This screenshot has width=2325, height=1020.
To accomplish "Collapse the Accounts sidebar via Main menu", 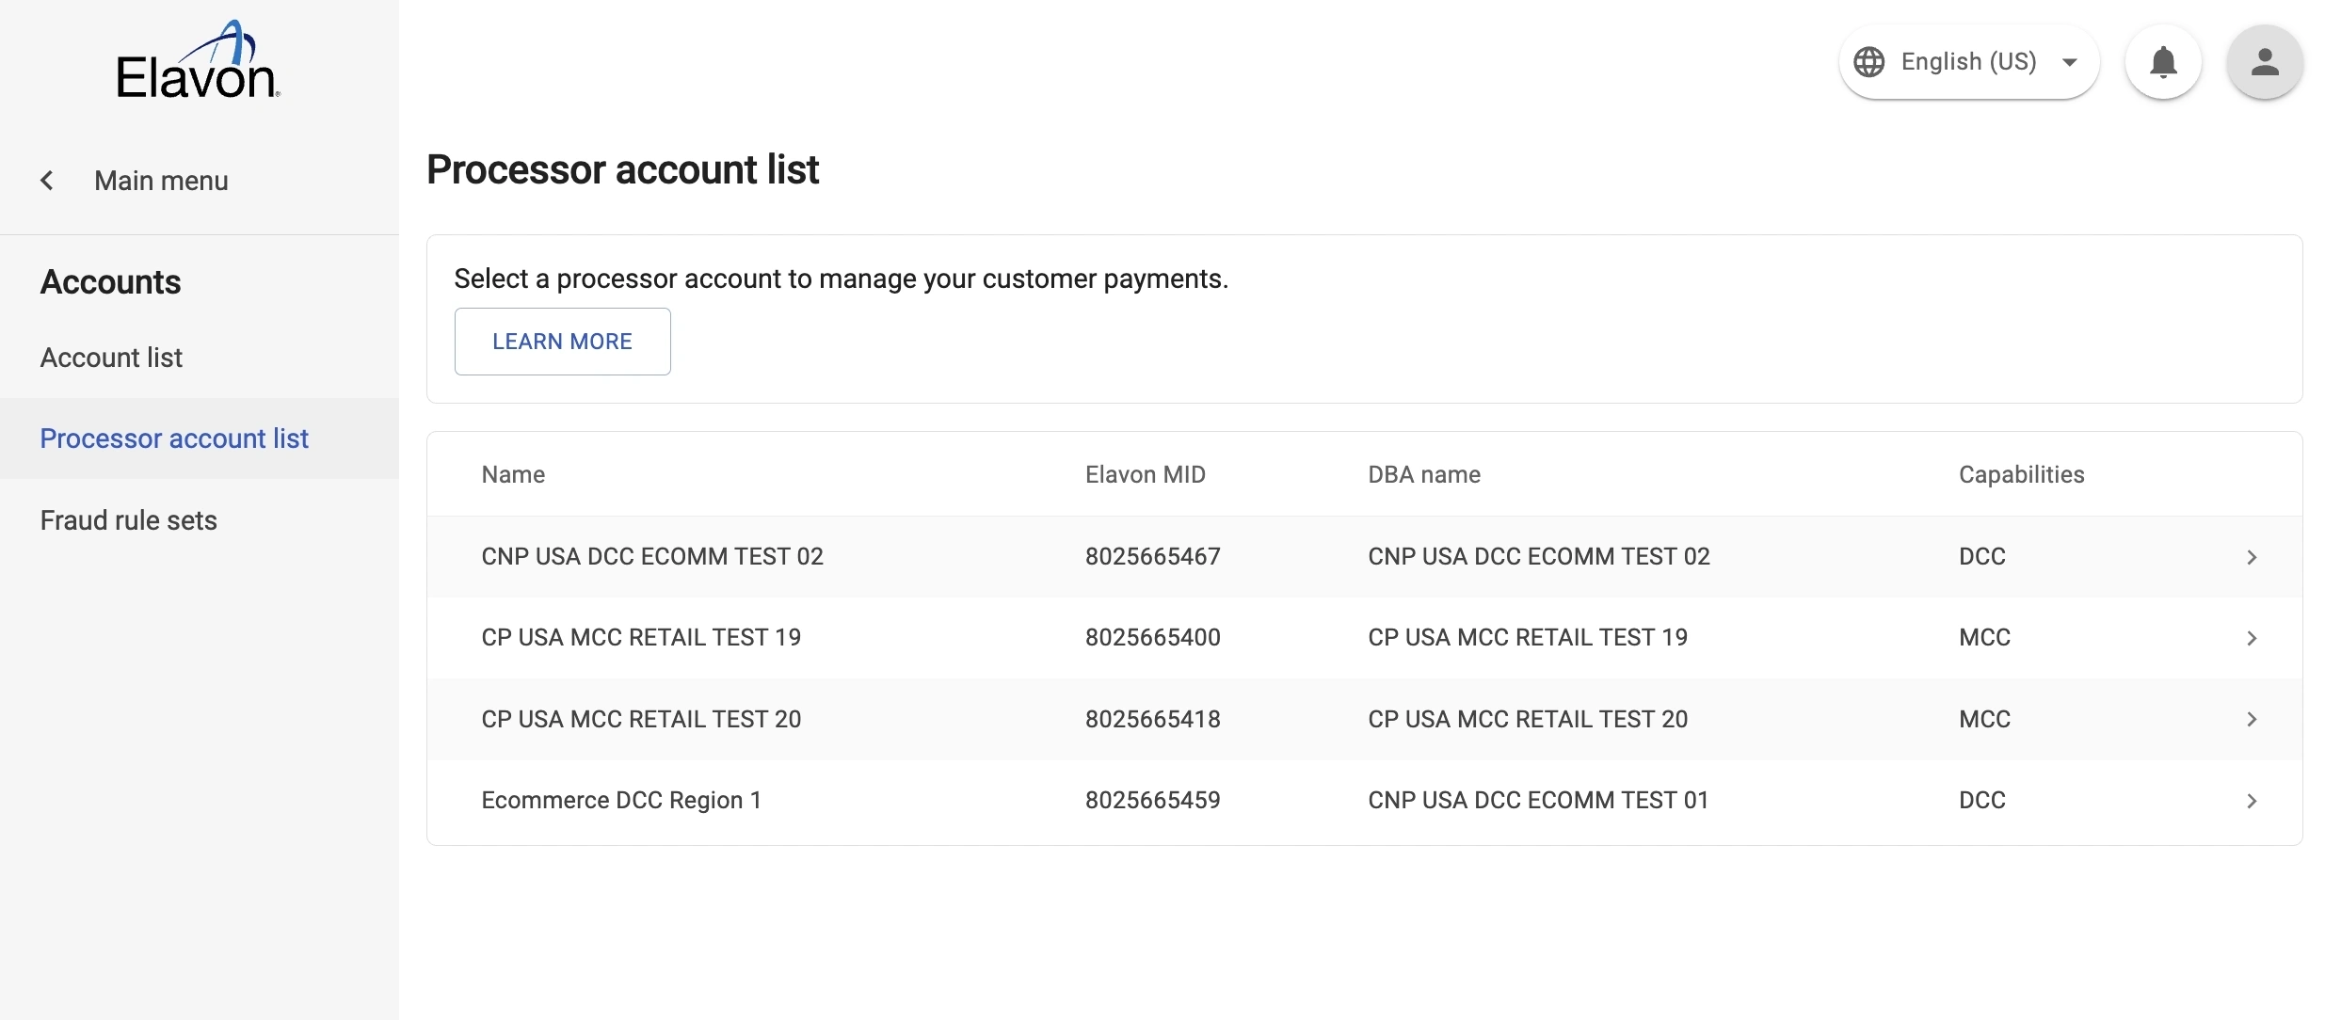I will tap(161, 180).
